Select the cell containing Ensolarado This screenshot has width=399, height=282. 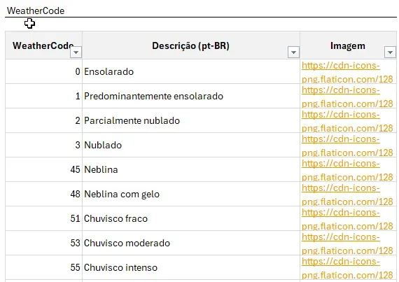pos(191,71)
